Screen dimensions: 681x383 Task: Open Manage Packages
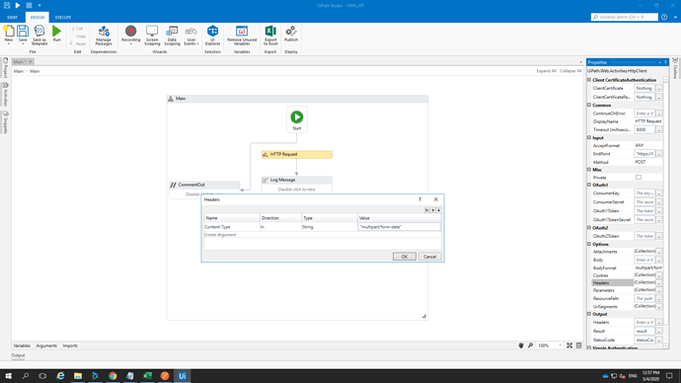(x=104, y=36)
